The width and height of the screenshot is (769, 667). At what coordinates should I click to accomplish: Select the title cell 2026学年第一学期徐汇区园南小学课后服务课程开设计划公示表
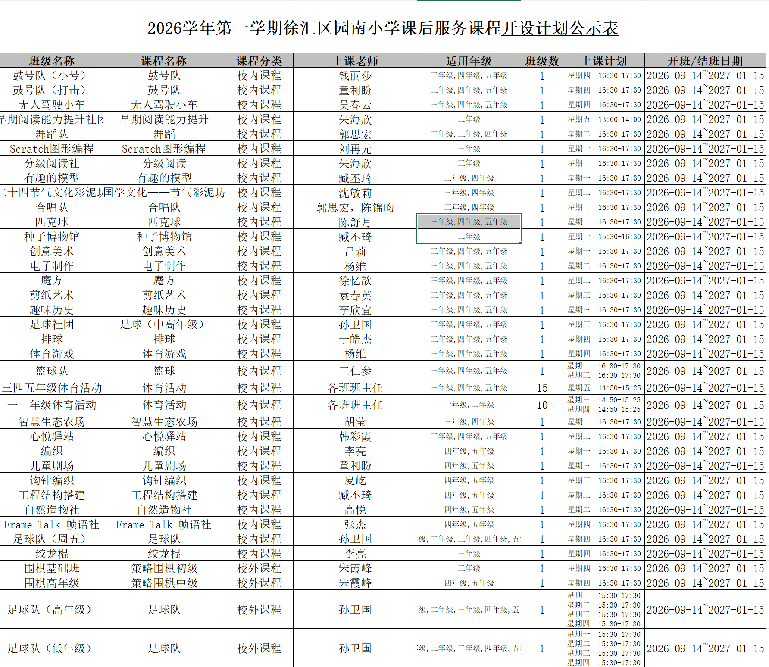point(383,28)
